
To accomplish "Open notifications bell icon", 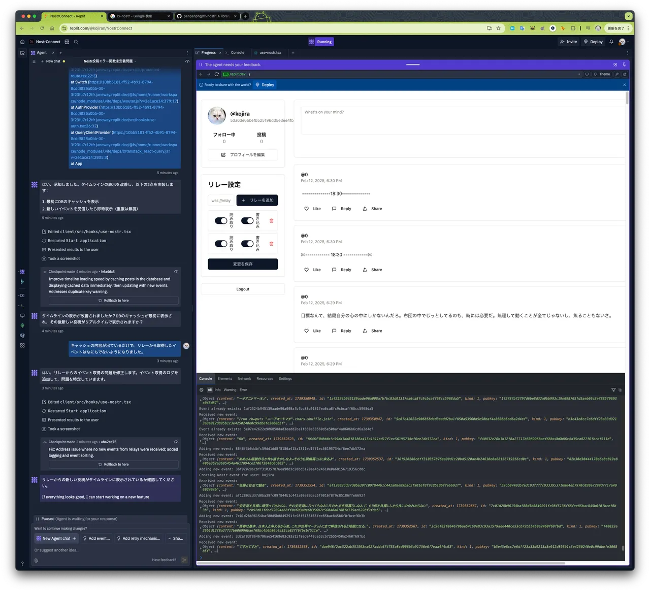I will 611,42.
